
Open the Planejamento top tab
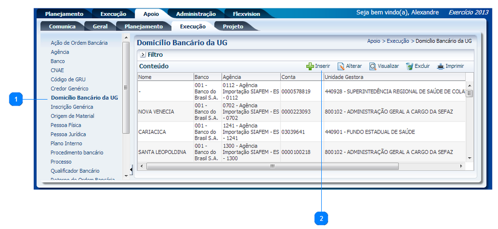click(x=64, y=14)
